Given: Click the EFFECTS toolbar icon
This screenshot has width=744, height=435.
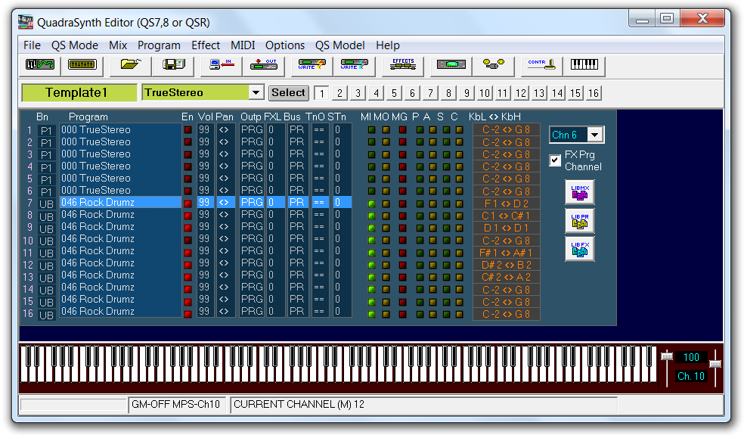Looking at the screenshot, I should click(402, 66).
